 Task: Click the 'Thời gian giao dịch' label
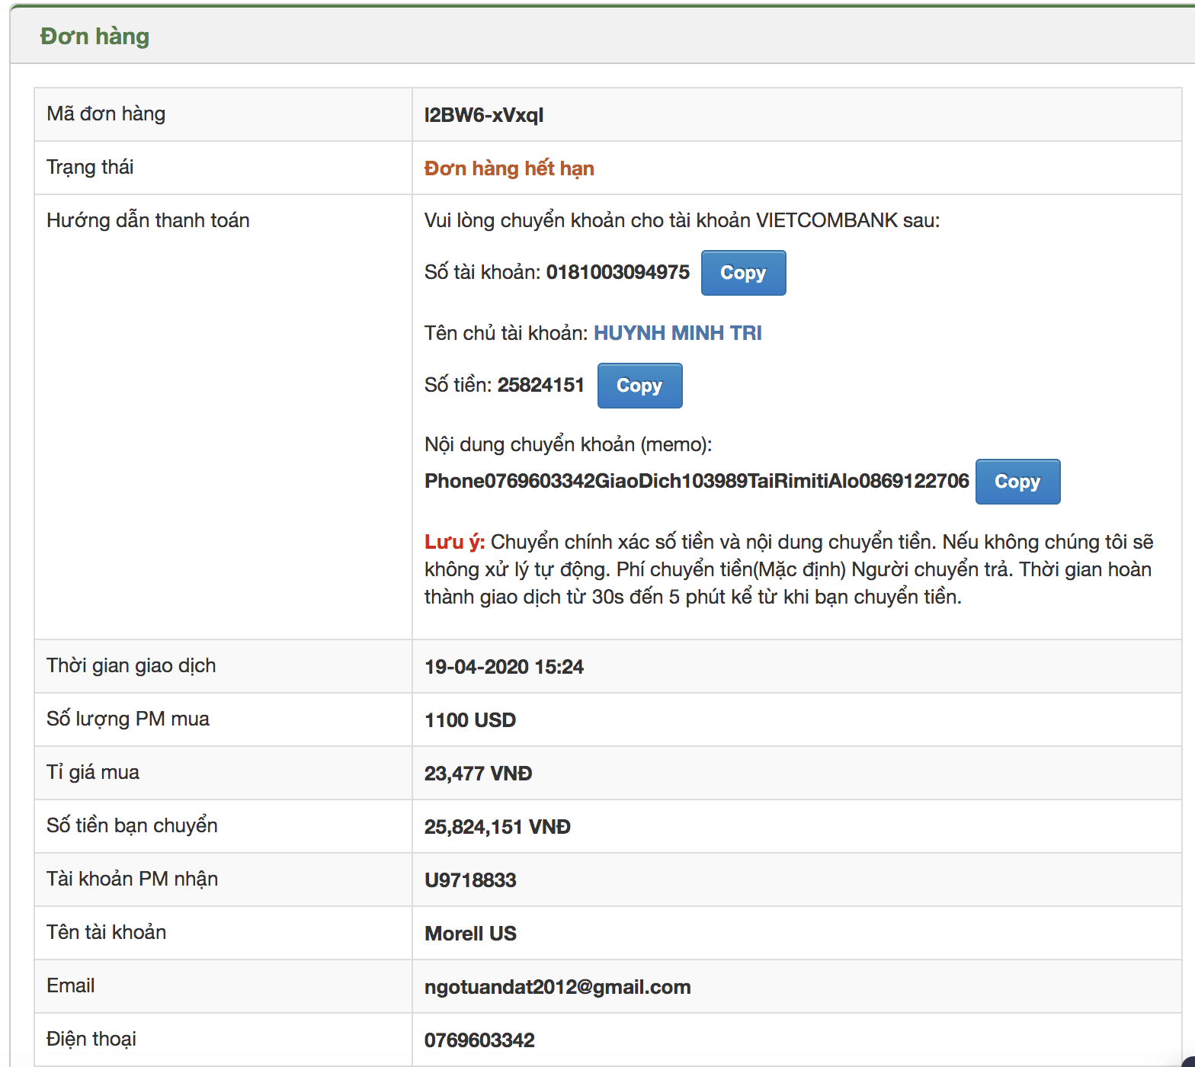131,665
